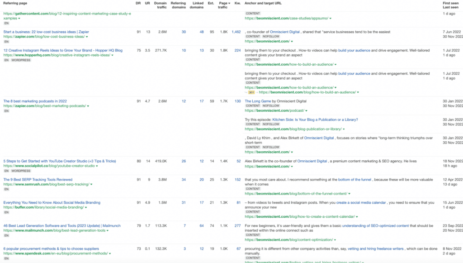Open the 277 keywords count in Mailmunch row
463x263 pixels.
pyautogui.click(x=238, y=225)
